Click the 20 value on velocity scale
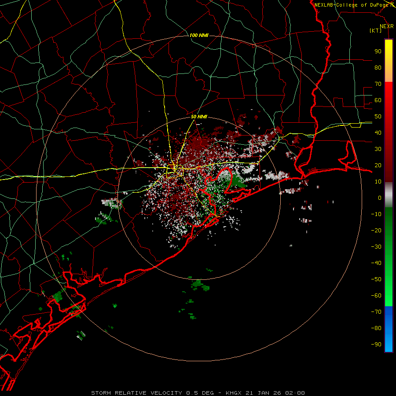The height and width of the screenshot is (396, 396). click(x=378, y=165)
